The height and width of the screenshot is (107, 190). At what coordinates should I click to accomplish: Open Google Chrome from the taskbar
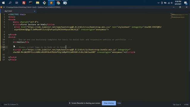58,3
